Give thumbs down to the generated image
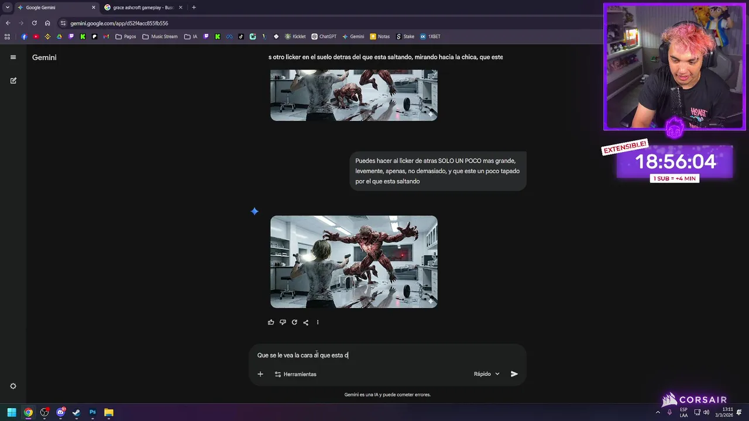This screenshot has width=749, height=421. click(283, 322)
